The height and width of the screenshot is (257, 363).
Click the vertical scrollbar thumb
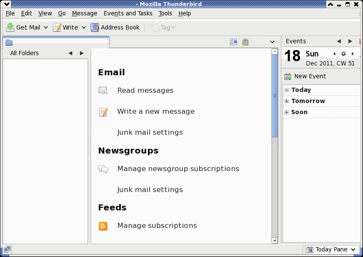tap(274, 96)
